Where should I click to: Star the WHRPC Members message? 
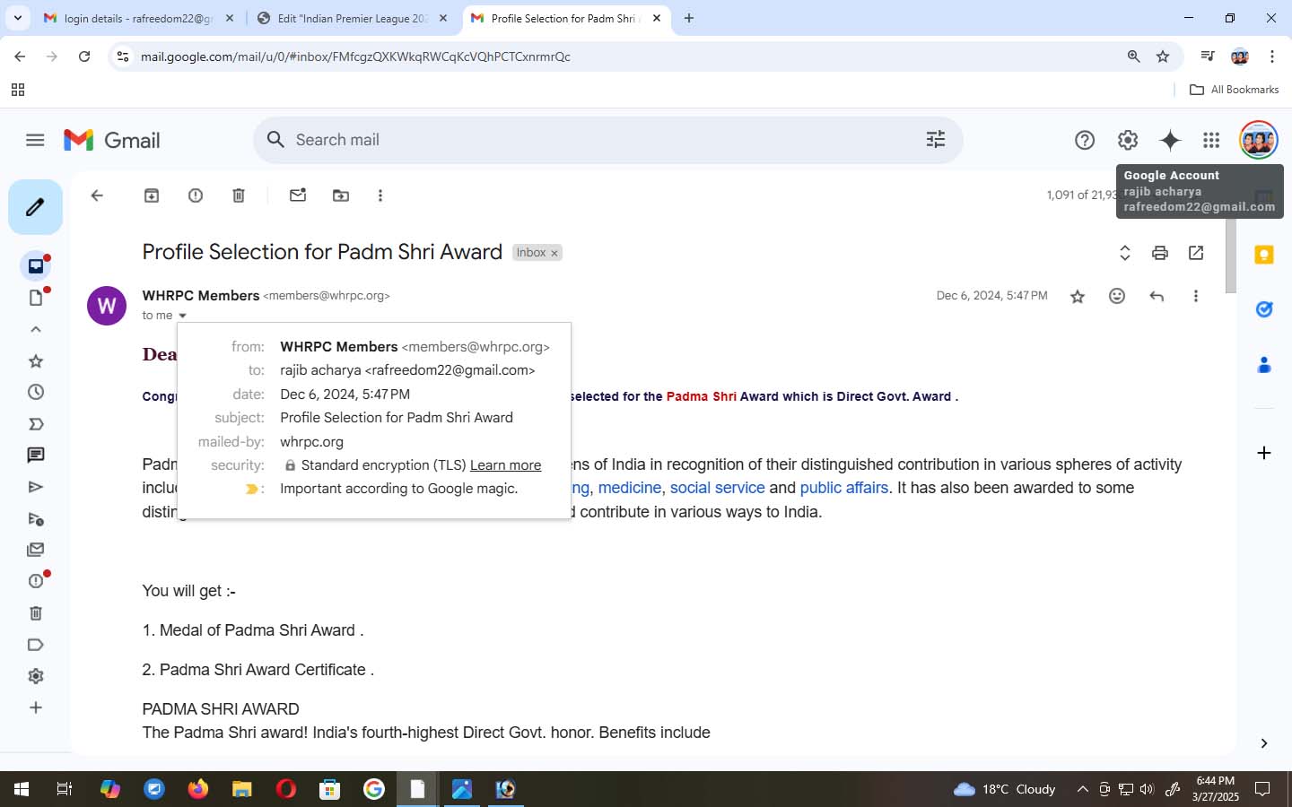coord(1078,296)
